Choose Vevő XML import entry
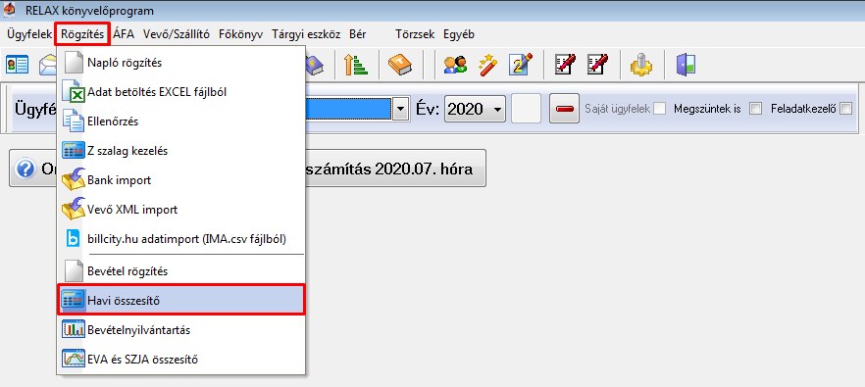Image resolution: width=865 pixels, height=387 pixels. pyautogui.click(x=181, y=209)
